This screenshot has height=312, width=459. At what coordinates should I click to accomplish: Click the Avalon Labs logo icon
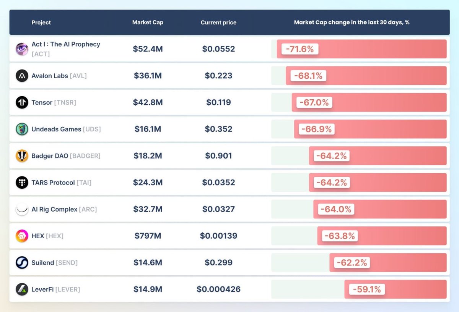22,76
